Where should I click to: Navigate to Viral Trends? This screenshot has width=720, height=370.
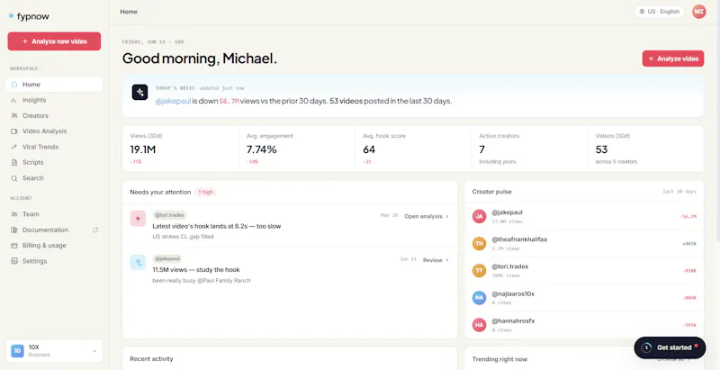[x=54, y=147]
